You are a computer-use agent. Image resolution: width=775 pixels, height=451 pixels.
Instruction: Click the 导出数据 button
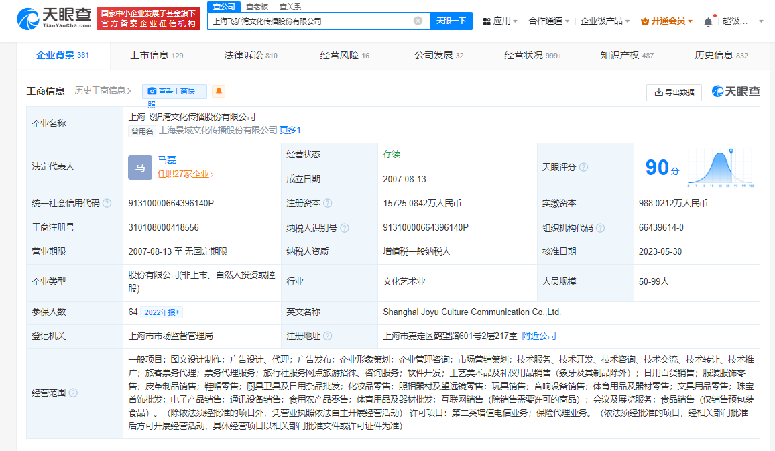(x=674, y=92)
